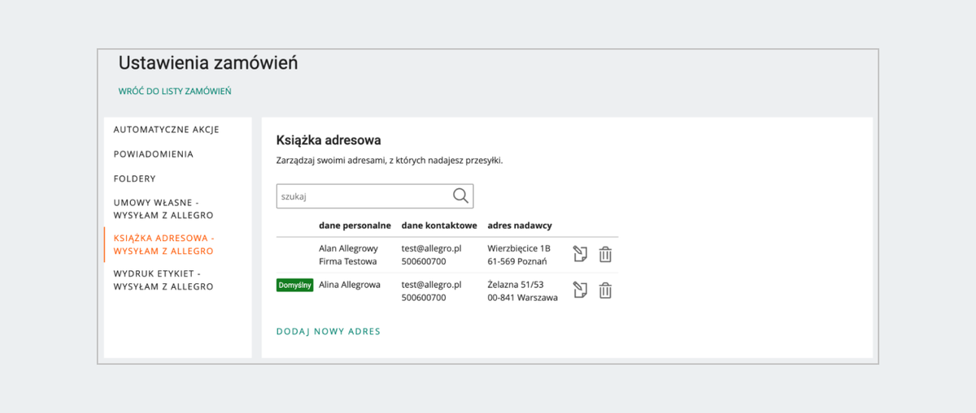Image resolution: width=976 pixels, height=413 pixels.
Task: Open Umowy własne - Wysyłam z Allegro
Action: coord(163,209)
